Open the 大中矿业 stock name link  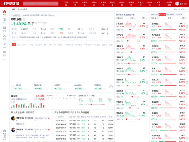(x=120, y=35)
